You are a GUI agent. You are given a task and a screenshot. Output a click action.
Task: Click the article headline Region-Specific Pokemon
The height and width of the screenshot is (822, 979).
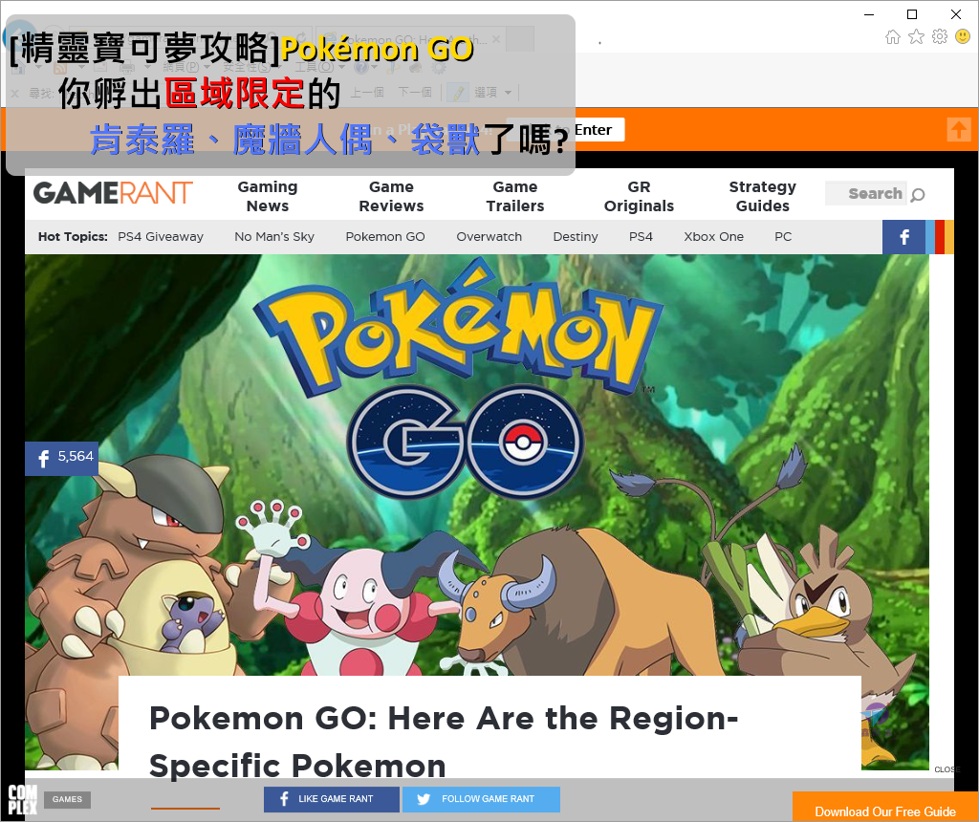[x=444, y=741]
